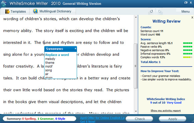Click 'Total Alerts: 1' text
Screen dimensions: 194x123
(151, 62)
